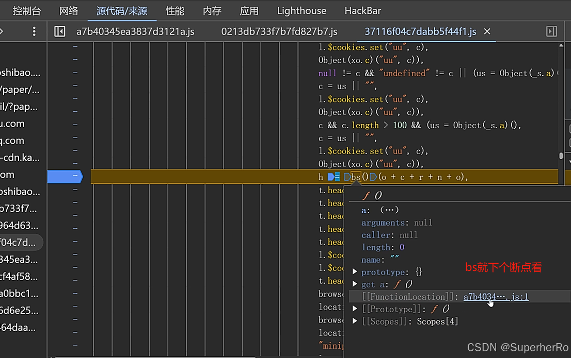The height and width of the screenshot is (358, 571).
Task: Open the 控制台 console tab
Action: 26,11
